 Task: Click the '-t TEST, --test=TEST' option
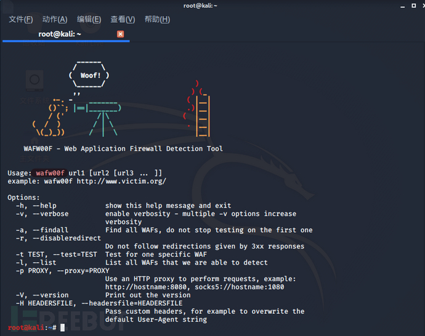57,255
